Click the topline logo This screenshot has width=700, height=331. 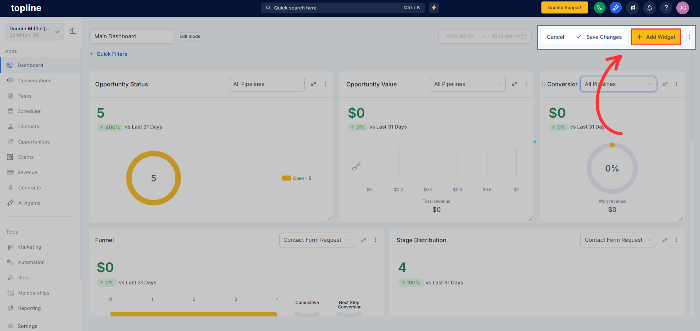pyautogui.click(x=26, y=8)
